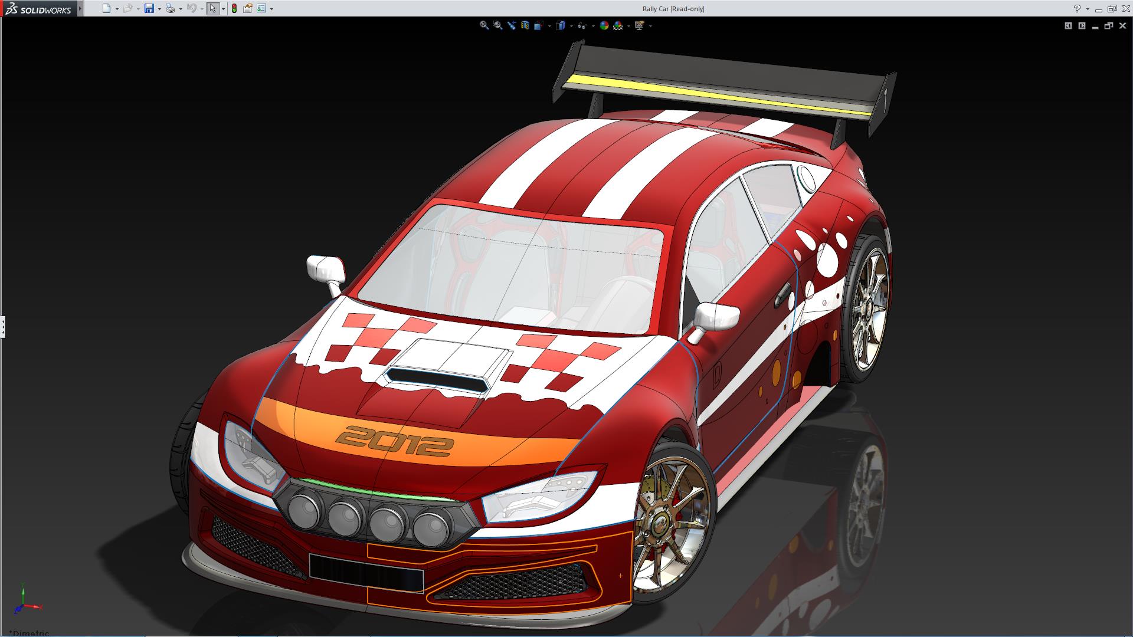Click the New document button
Screen dimensions: 1133x637
point(106,8)
